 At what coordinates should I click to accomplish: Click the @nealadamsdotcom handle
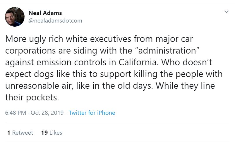point(55,20)
